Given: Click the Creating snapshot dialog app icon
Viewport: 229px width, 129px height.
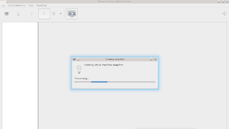Looking at the screenshot, I should pyautogui.click(x=74, y=59).
